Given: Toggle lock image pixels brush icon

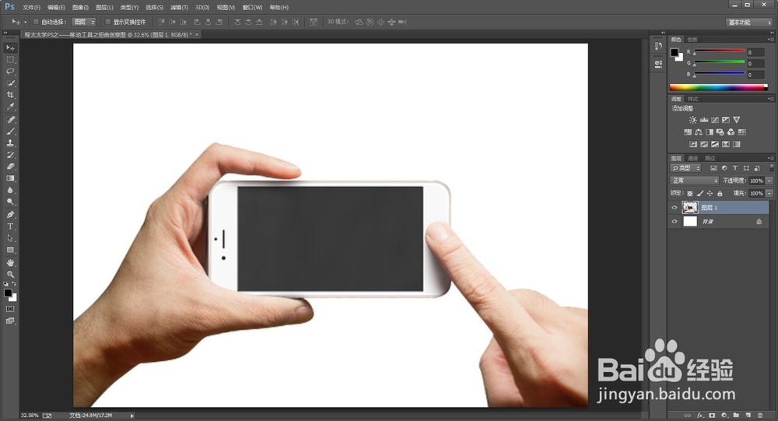Looking at the screenshot, I should click(x=700, y=194).
